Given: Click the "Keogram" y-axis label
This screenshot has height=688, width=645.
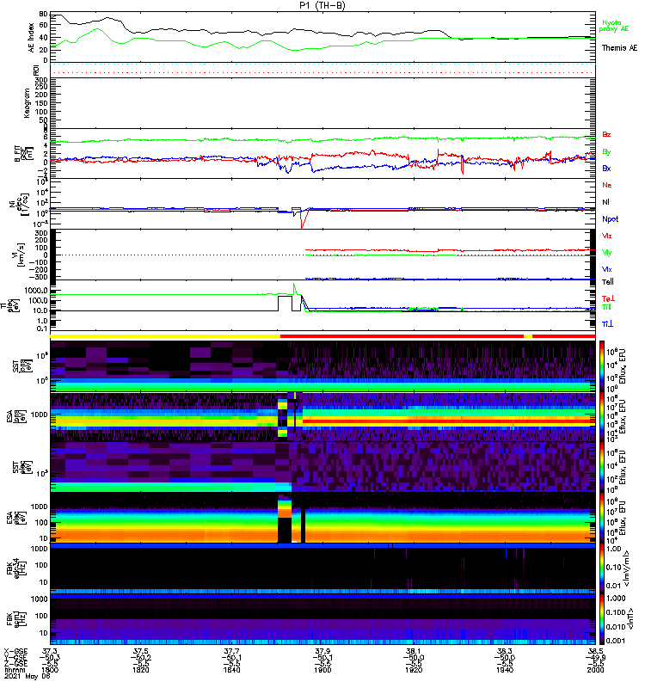Looking at the screenshot, I should pos(28,103).
